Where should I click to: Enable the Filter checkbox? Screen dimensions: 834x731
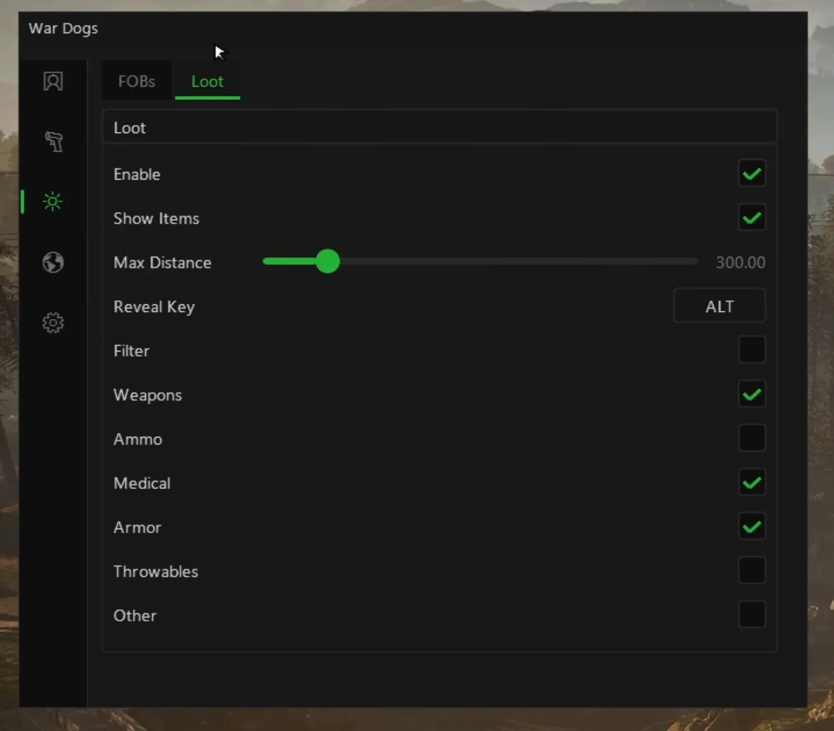coord(752,350)
